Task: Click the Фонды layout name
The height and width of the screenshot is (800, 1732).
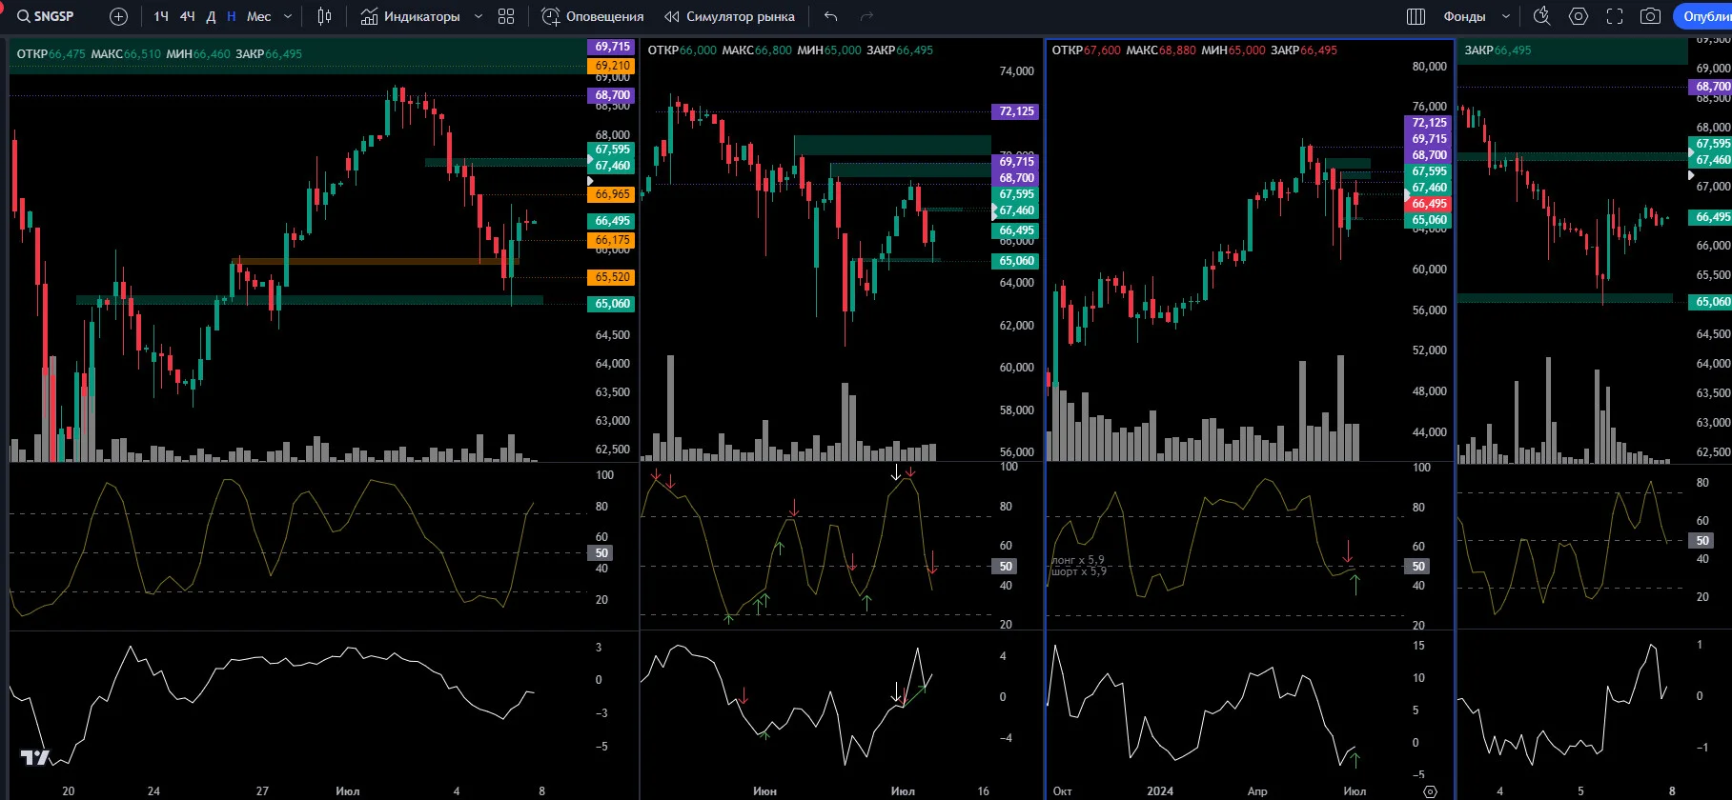Action: tap(1464, 16)
